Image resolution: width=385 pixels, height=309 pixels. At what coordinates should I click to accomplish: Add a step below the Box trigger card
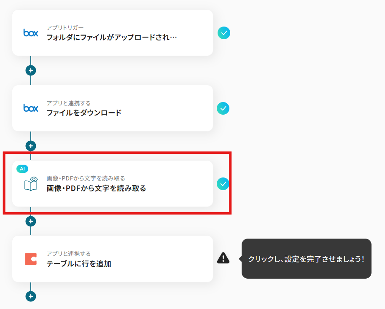(31, 70)
